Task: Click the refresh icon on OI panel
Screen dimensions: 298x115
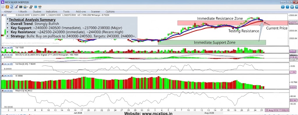Action: click(11, 75)
